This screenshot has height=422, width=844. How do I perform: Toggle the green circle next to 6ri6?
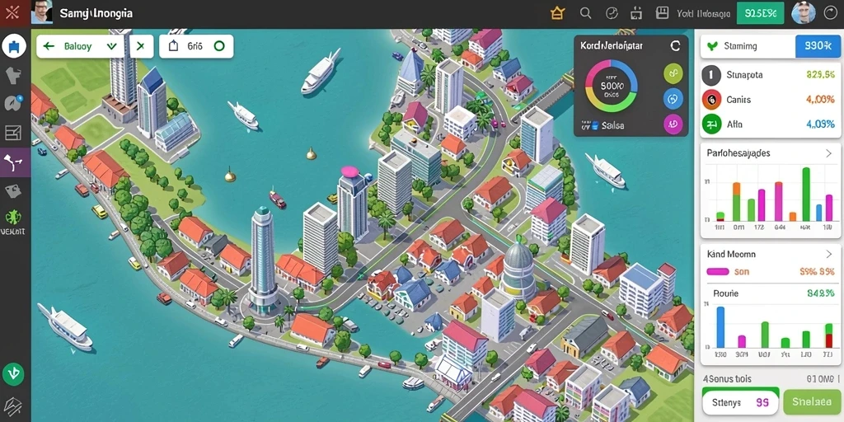219,46
